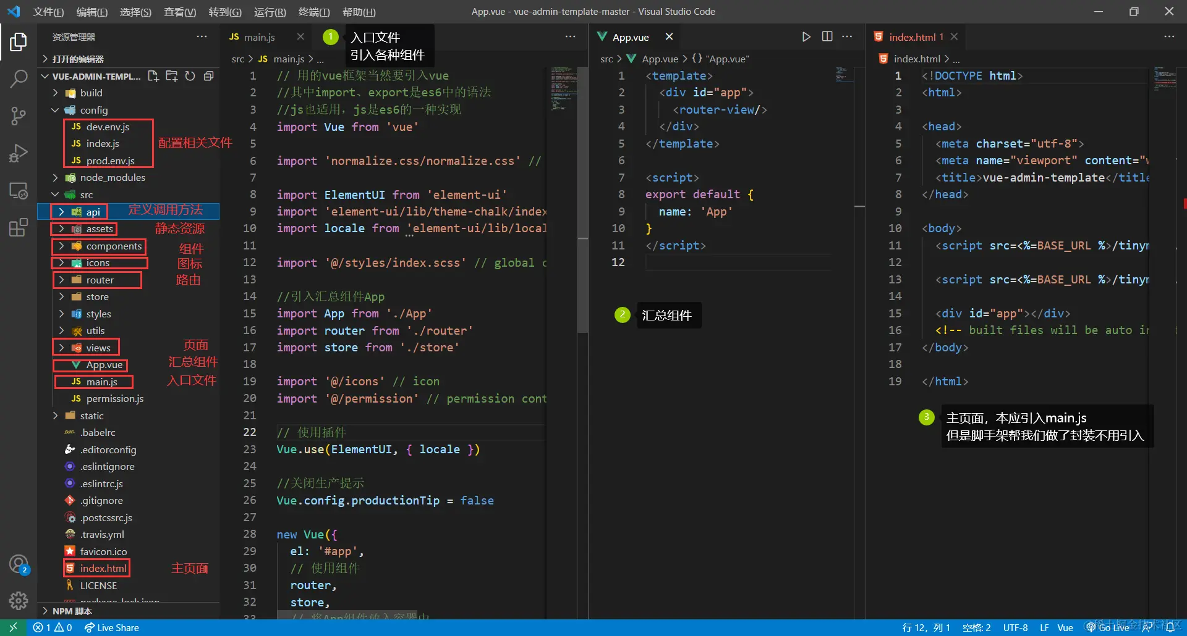Expand the Open Editors section
This screenshot has width=1187, height=636.
click(78, 59)
